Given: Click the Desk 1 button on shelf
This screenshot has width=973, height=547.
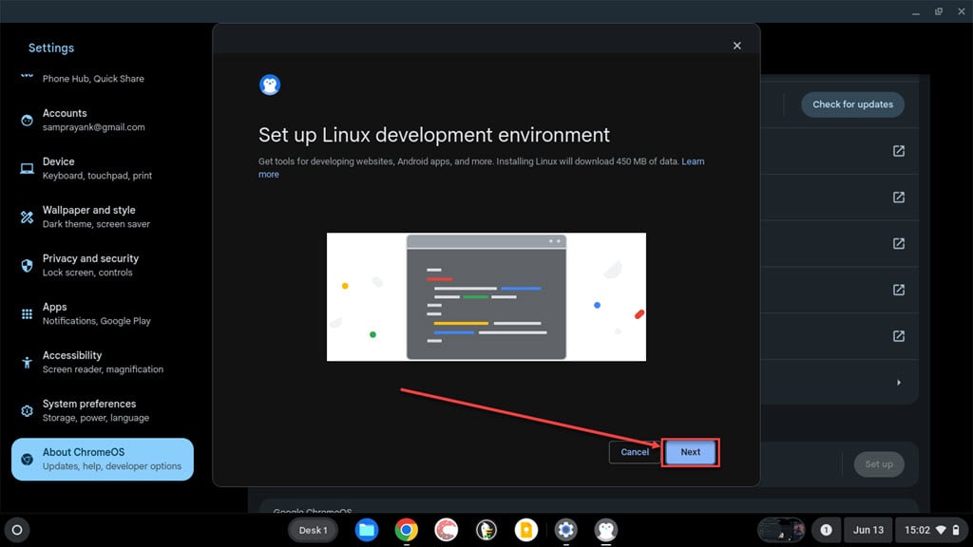Looking at the screenshot, I should (x=313, y=530).
